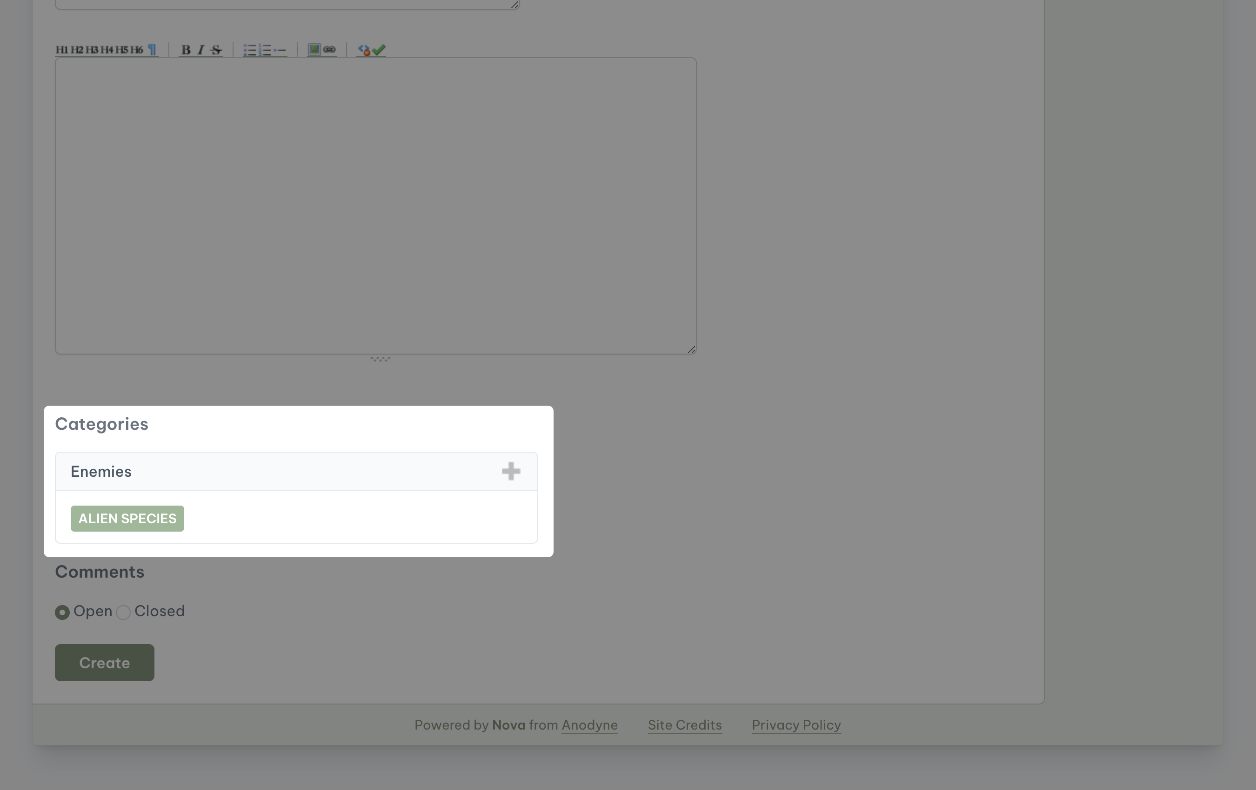Click the Privacy Policy footer link
Viewport: 1256px width, 790px height.
797,724
